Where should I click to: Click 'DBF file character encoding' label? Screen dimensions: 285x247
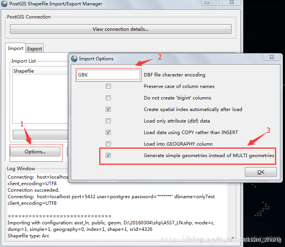(x=175, y=75)
